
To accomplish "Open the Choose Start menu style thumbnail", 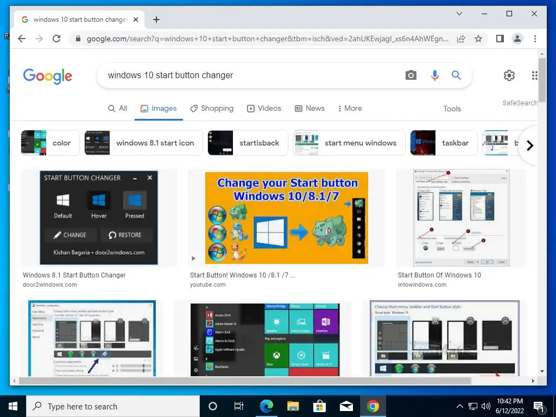I will point(445,338).
